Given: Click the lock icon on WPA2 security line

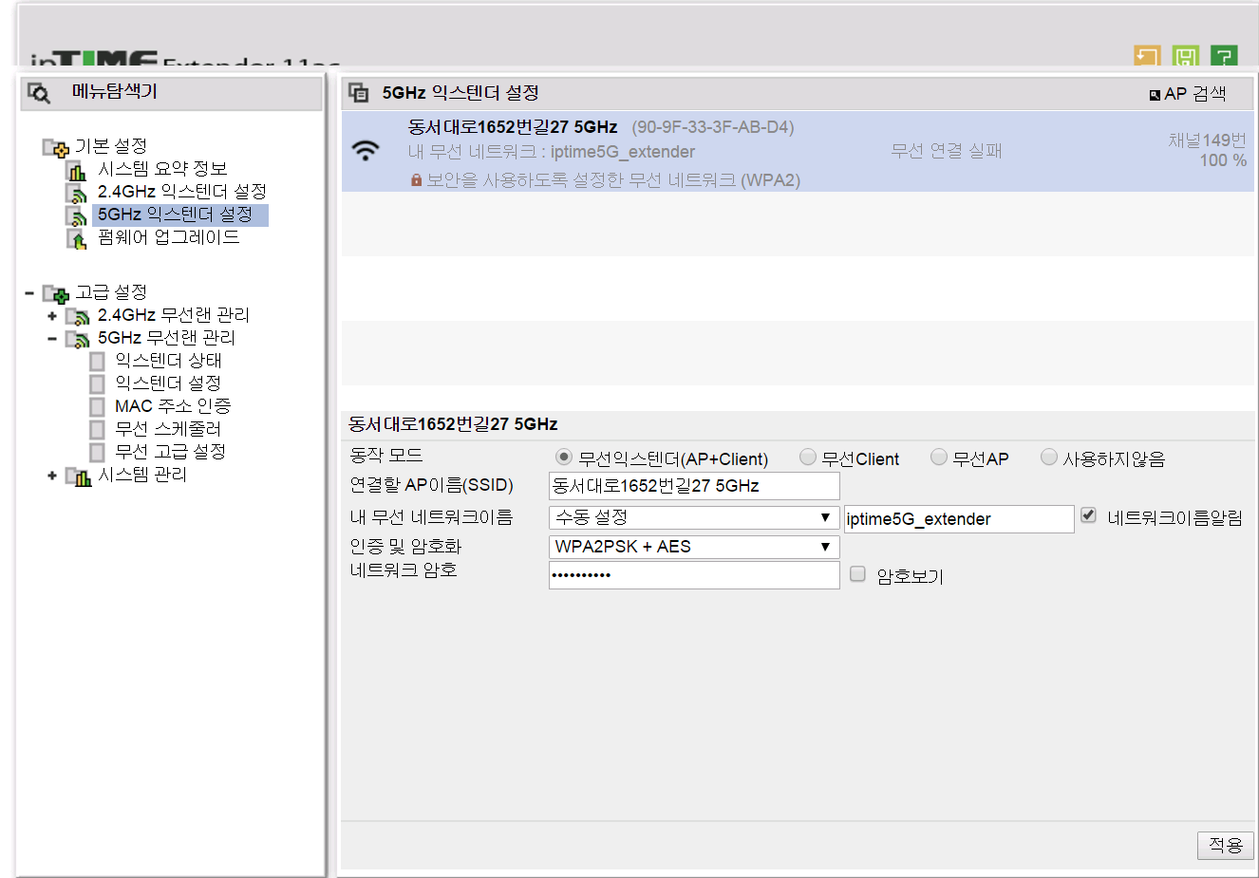Looking at the screenshot, I should click(416, 179).
